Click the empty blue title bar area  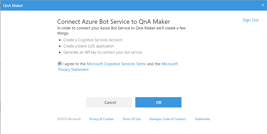coord(130,5)
